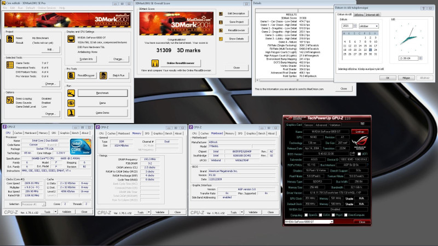This screenshot has height=246, width=438.
Task: Click the time spinner in date dialog
Action: point(420,58)
